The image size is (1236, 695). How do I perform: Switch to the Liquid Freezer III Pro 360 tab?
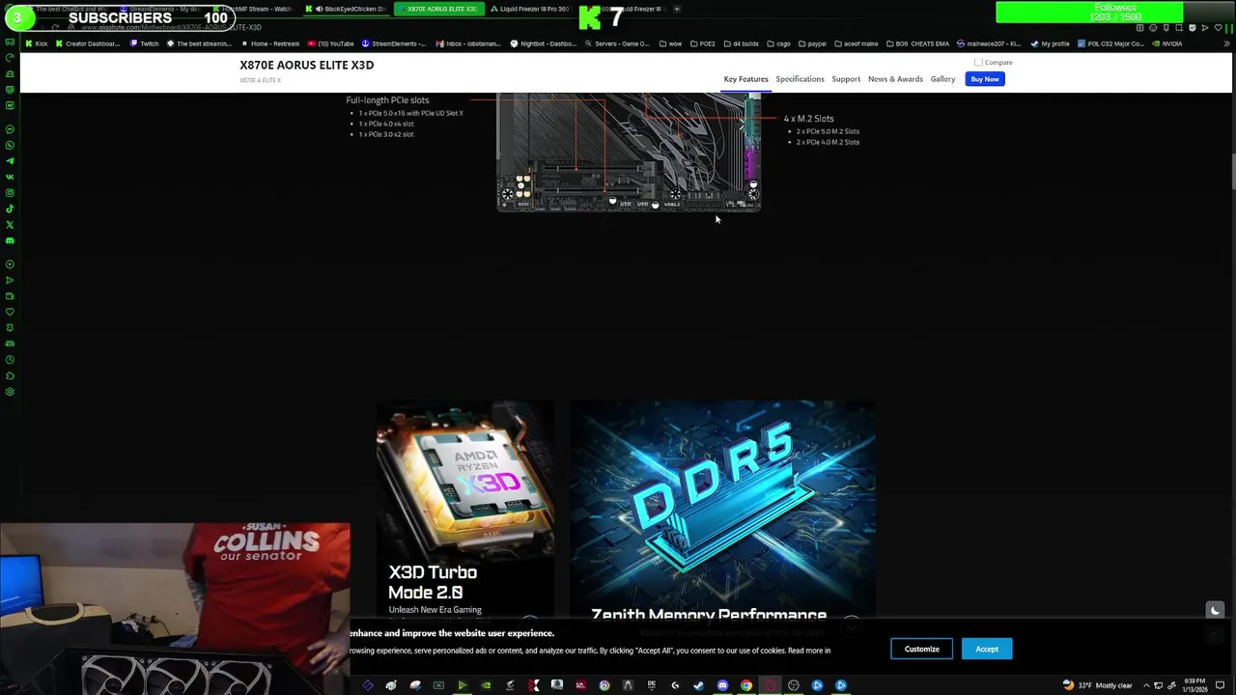pyautogui.click(x=530, y=9)
